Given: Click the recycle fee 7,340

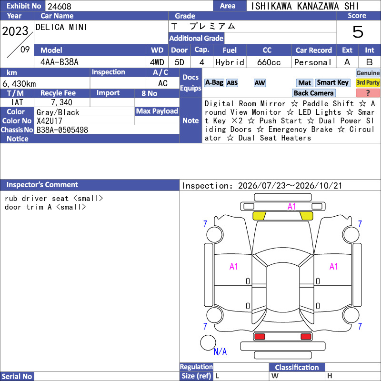Looking at the screenshot, I should click(x=62, y=102).
